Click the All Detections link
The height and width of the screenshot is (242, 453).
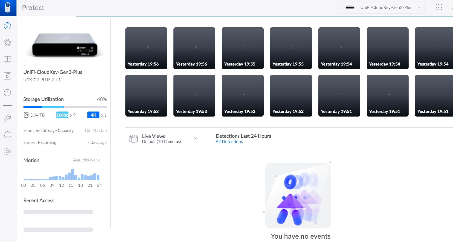pyautogui.click(x=229, y=142)
